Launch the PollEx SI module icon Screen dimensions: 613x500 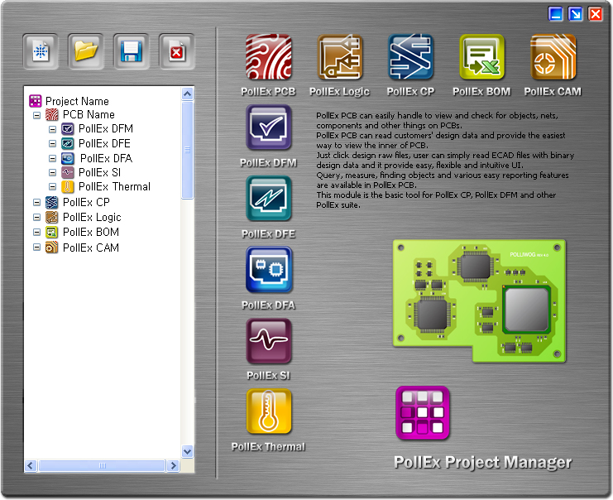(269, 341)
